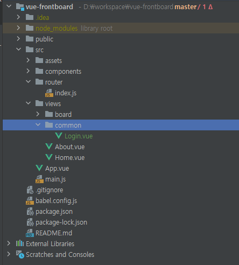The width and height of the screenshot is (239, 265).
Task: Click the JS icon of main.js
Action: (x=39, y=179)
